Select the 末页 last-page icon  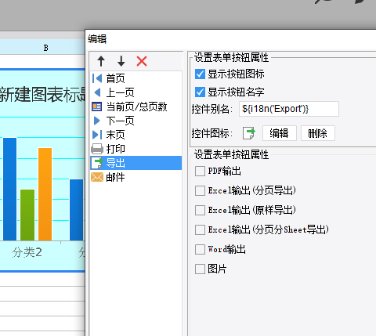[x=97, y=135]
